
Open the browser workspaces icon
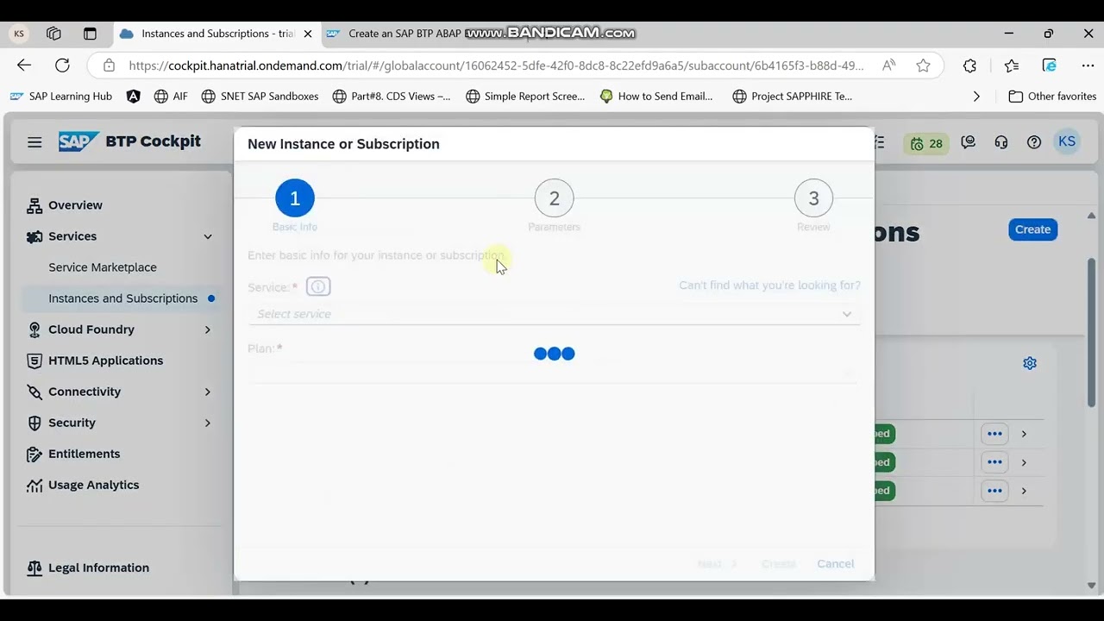click(x=53, y=34)
